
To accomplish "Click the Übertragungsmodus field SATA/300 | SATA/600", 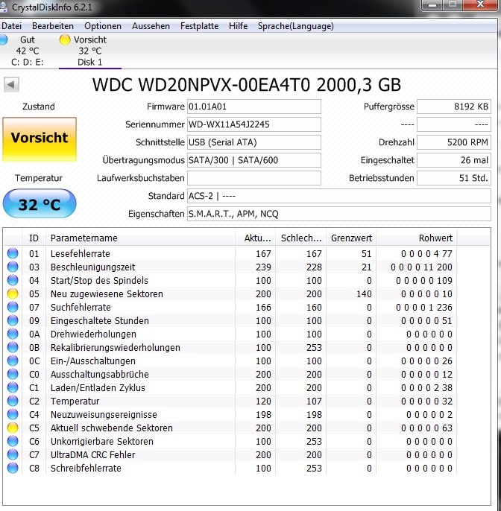I will (x=253, y=160).
